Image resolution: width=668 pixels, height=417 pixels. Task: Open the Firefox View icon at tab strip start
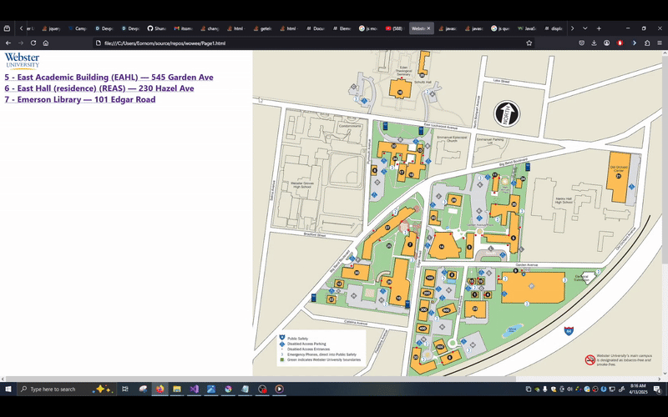[7, 28]
